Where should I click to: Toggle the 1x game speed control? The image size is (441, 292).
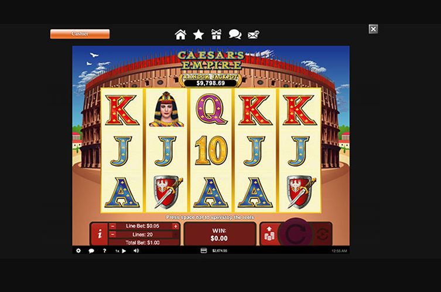click(121, 250)
